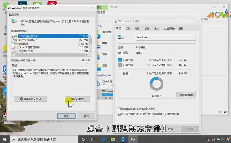
Task: Click the IME letter A tray indicator
Action: pos(227,139)
